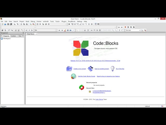Click the red Toggle bookmark flag icon
The height and width of the screenshot is (125, 166).
click(125, 27)
